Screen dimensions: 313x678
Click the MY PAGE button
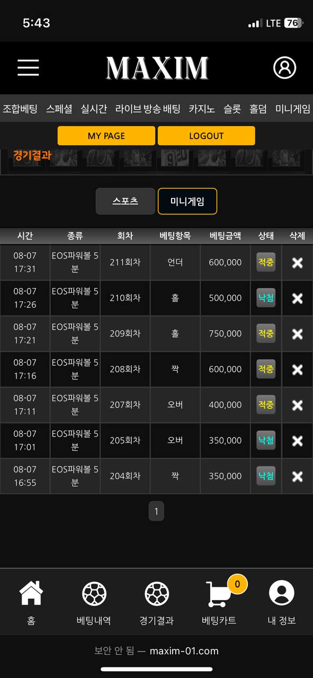(106, 136)
